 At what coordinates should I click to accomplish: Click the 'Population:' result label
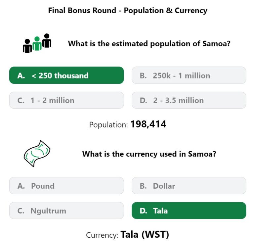tap(108, 125)
